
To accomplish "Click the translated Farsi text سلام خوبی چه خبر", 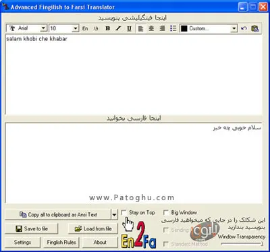I will pos(237,128).
